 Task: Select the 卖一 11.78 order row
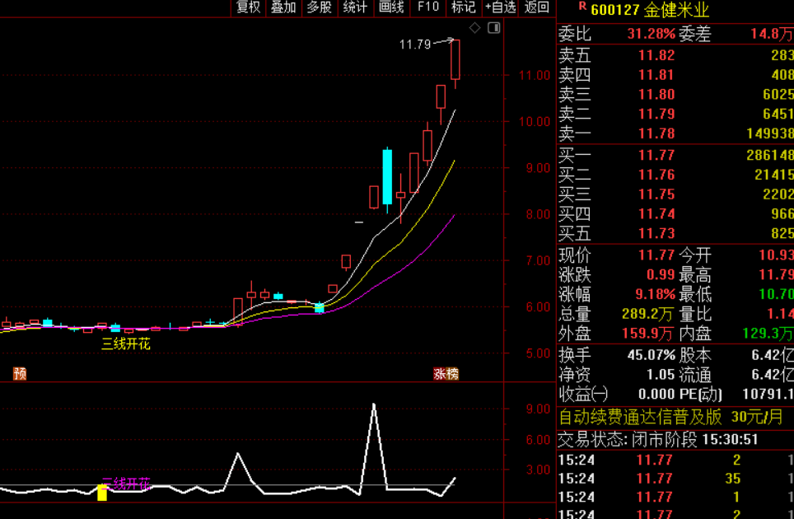click(x=675, y=133)
